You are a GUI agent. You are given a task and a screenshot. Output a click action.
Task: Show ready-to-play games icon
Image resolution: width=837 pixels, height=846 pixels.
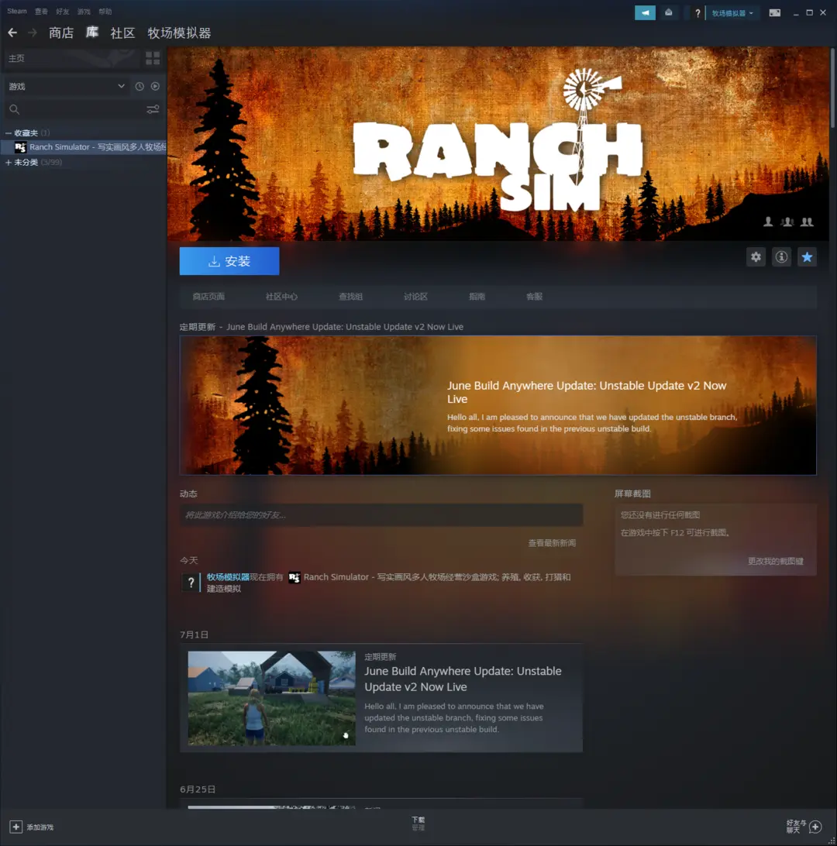[156, 86]
